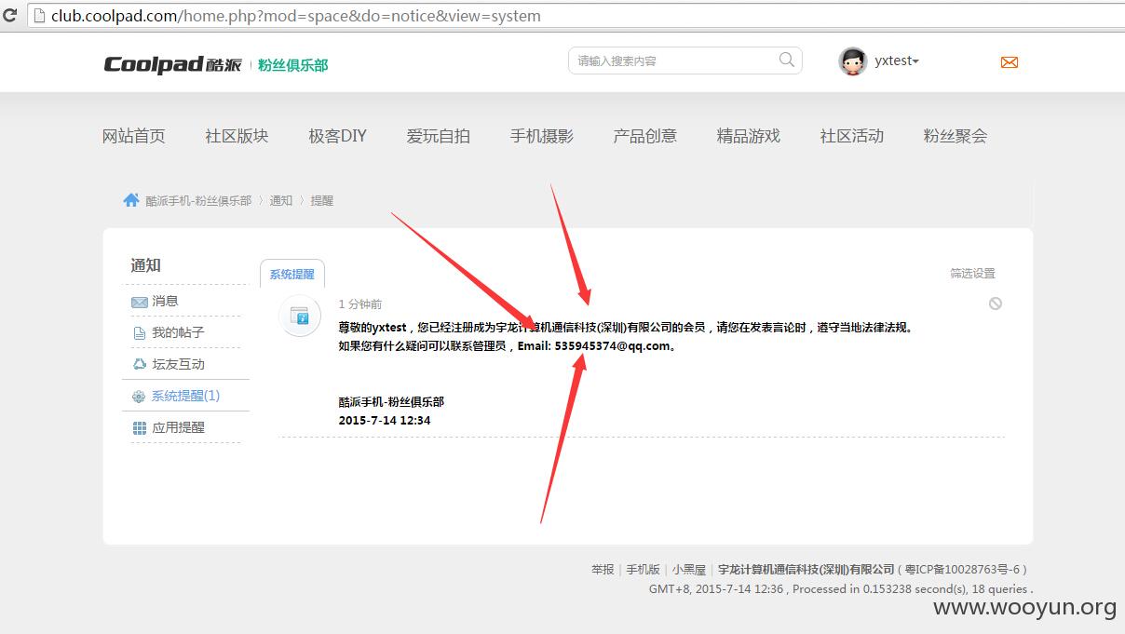Click 宇龙计算机通信科技(深圳)有限公司 footer link
Screen dimensions: 1125x634
click(806, 569)
